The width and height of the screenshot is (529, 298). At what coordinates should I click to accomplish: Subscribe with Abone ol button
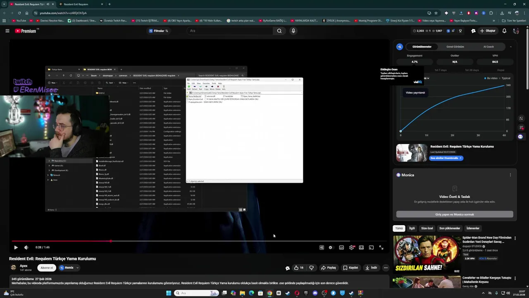click(x=47, y=268)
